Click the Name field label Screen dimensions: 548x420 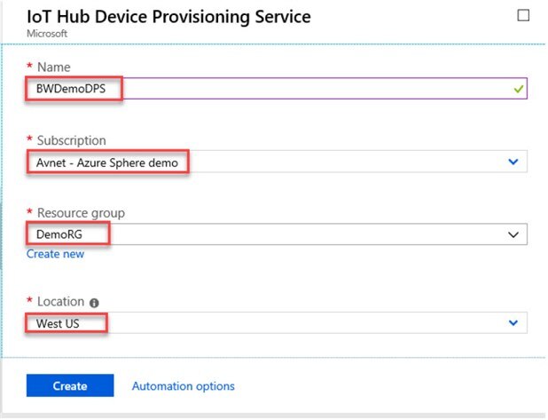click(53, 67)
